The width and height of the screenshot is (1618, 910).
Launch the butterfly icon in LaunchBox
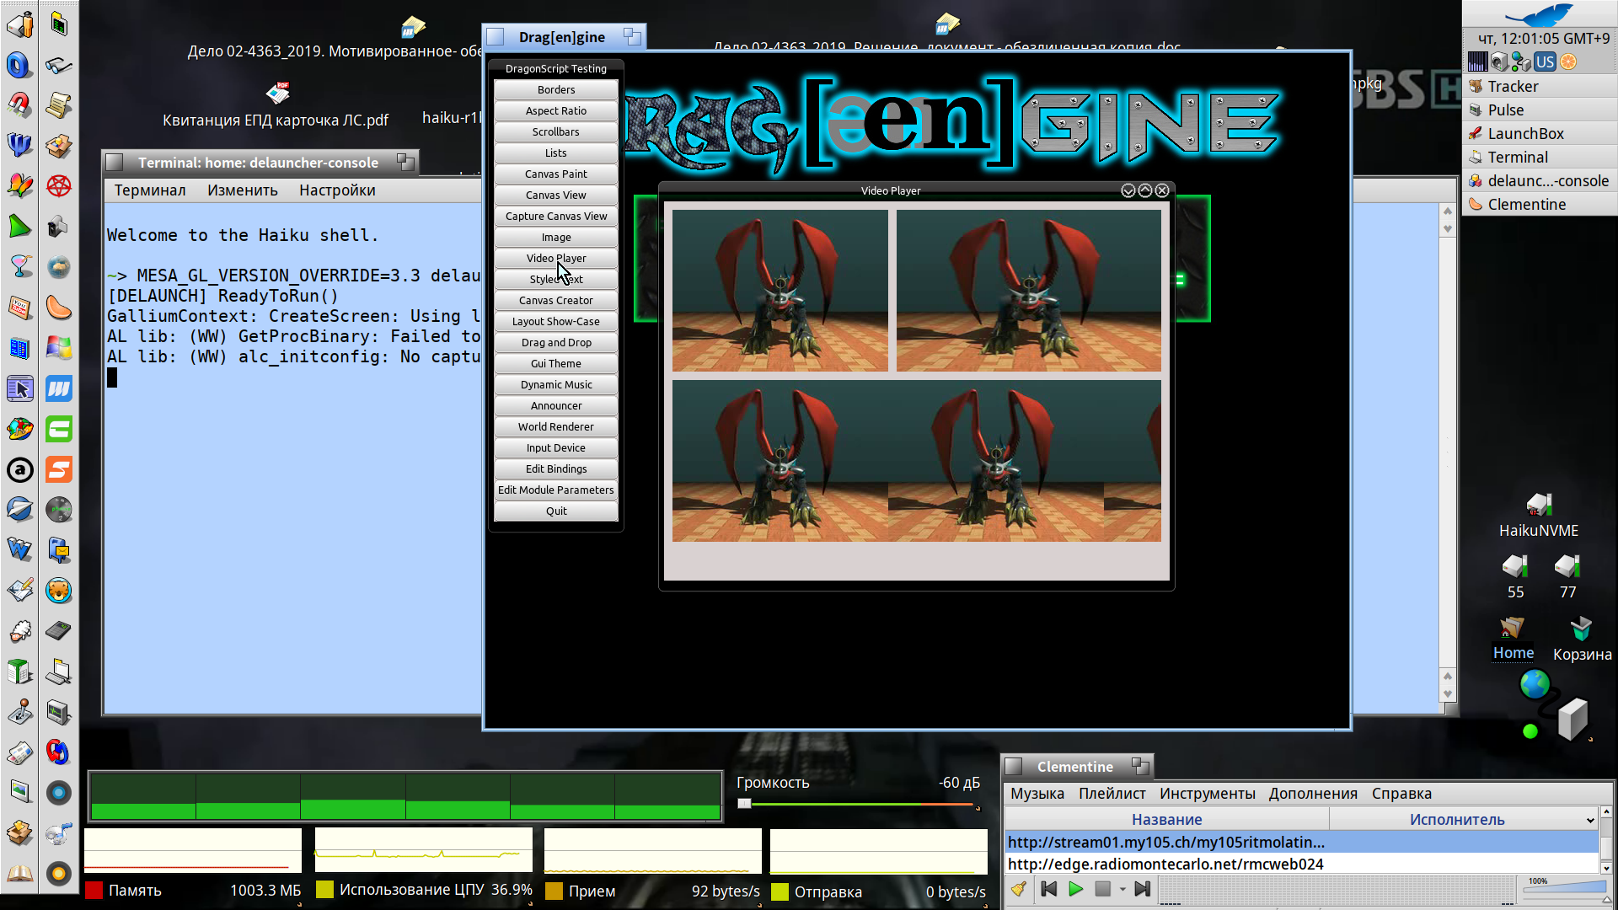click(x=19, y=186)
